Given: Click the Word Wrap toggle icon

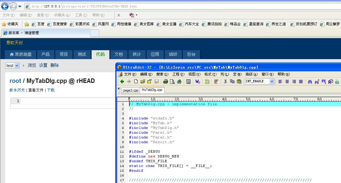Looking at the screenshot, I should [197, 81].
